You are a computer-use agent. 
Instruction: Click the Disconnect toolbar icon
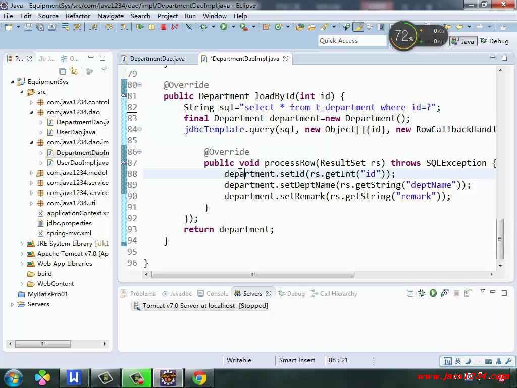tap(174, 27)
